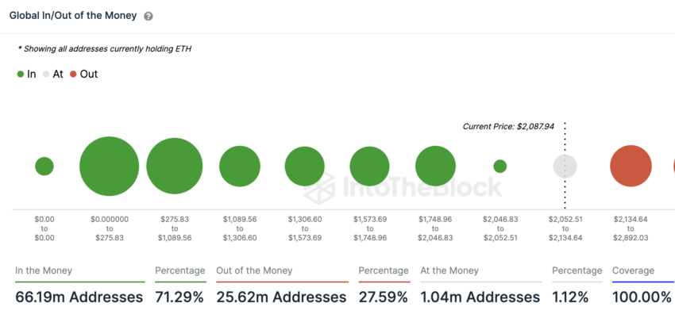Click the 25.62m Addresses out-of-money stat
This screenshot has height=322, width=675.
coord(282,297)
